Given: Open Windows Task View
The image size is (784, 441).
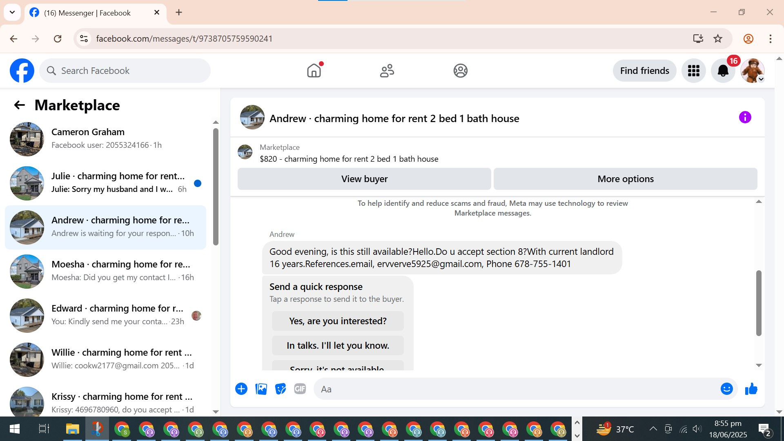Looking at the screenshot, I should tap(44, 429).
